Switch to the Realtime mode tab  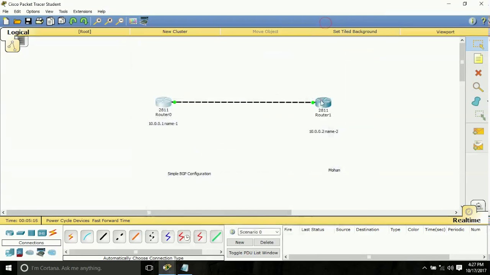click(466, 220)
